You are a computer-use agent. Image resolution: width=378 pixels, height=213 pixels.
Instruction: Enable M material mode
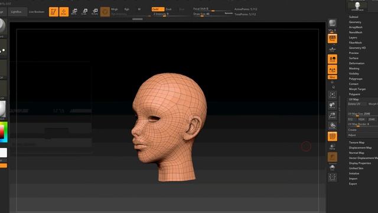[x=139, y=9]
